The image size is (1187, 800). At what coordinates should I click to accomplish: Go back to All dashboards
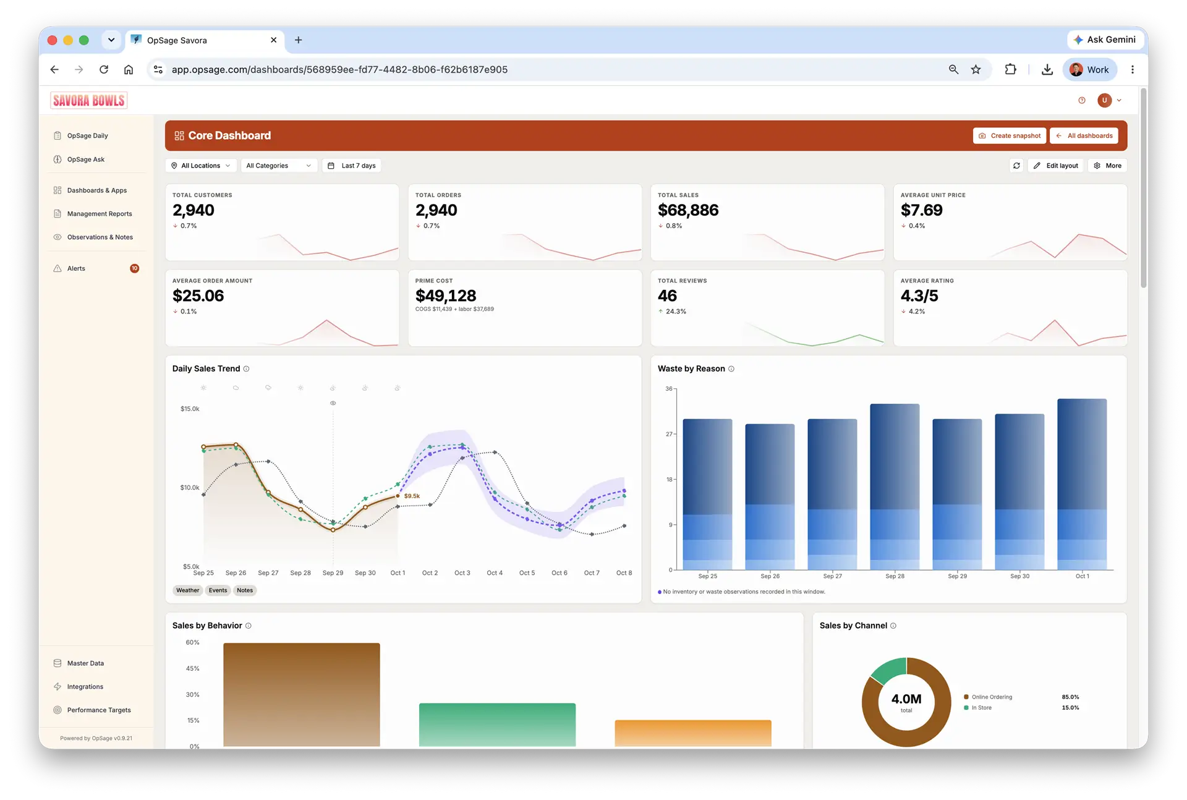coord(1084,135)
